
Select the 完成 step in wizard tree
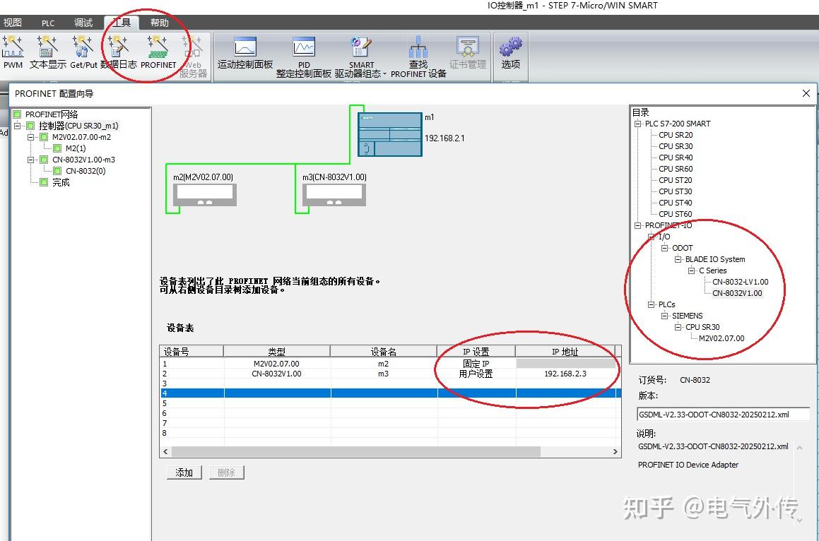coord(60,182)
